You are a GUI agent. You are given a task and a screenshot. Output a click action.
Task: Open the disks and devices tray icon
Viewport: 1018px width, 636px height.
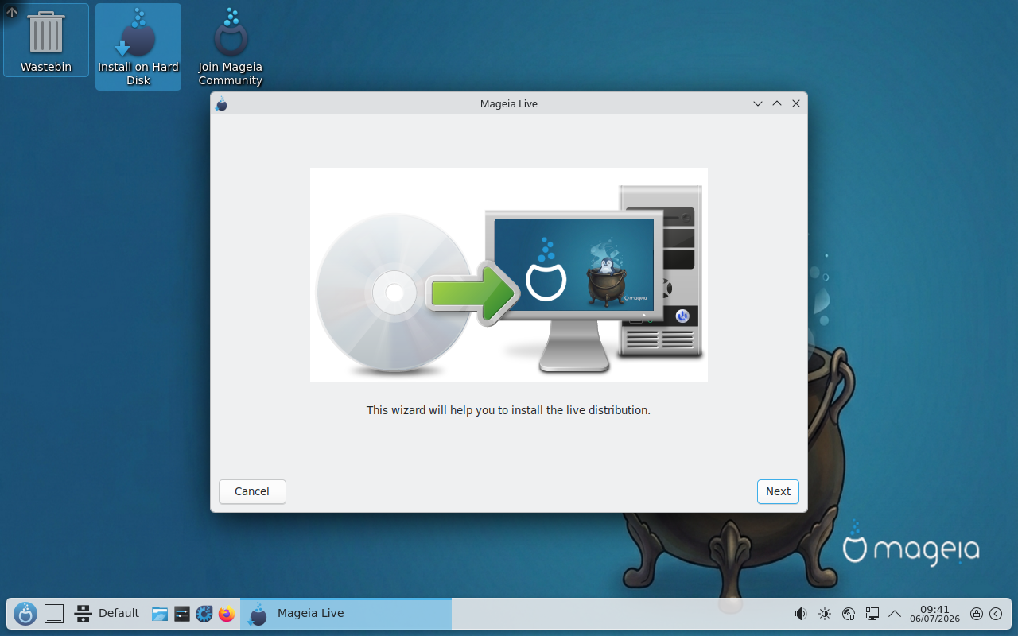point(849,614)
